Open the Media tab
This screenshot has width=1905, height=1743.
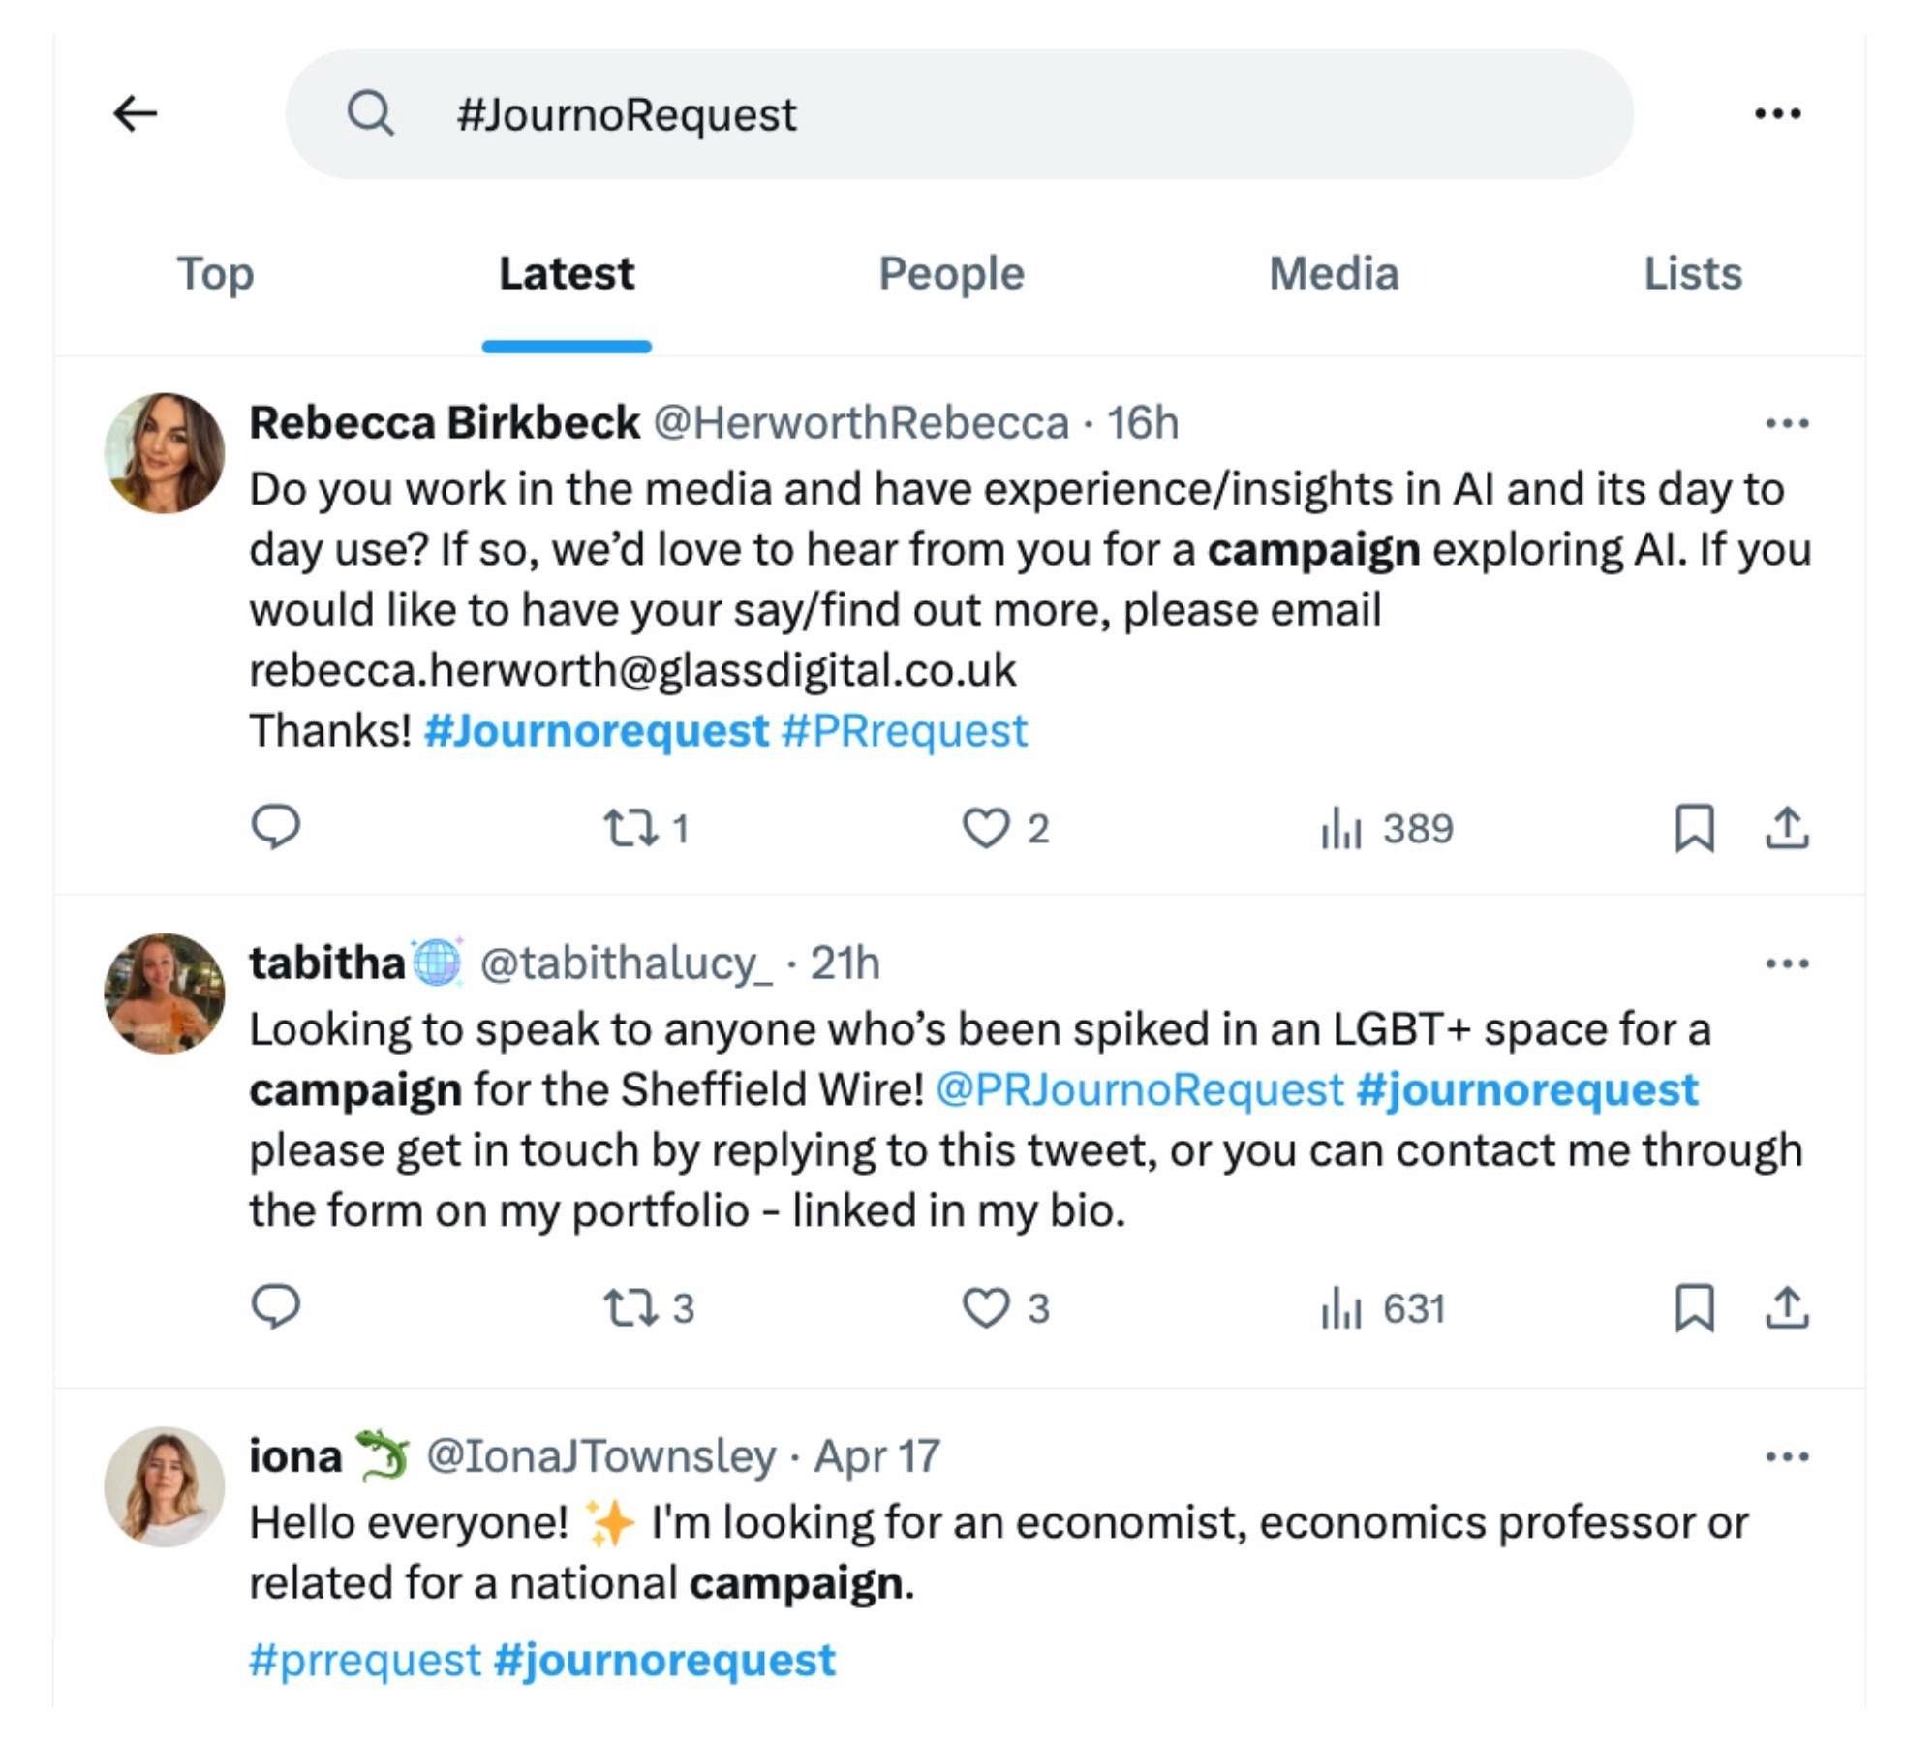pos(1334,274)
